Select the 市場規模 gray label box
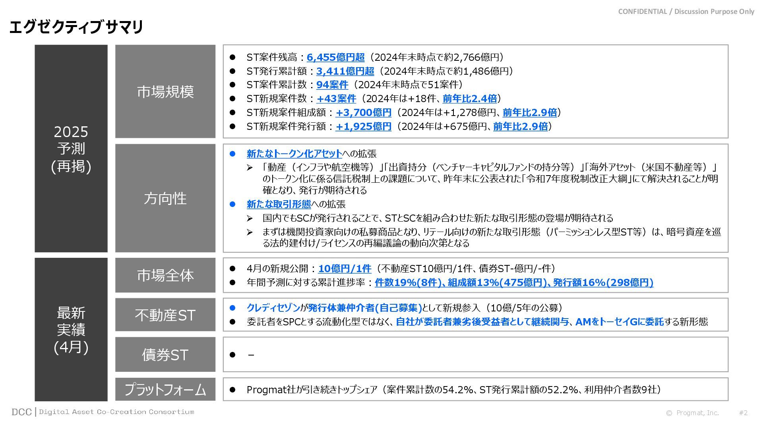Viewport: 763px width, 429px height. pyautogui.click(x=165, y=91)
